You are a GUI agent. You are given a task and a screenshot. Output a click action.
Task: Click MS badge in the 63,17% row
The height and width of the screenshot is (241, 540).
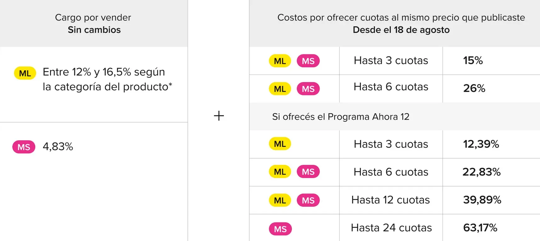[x=280, y=229]
